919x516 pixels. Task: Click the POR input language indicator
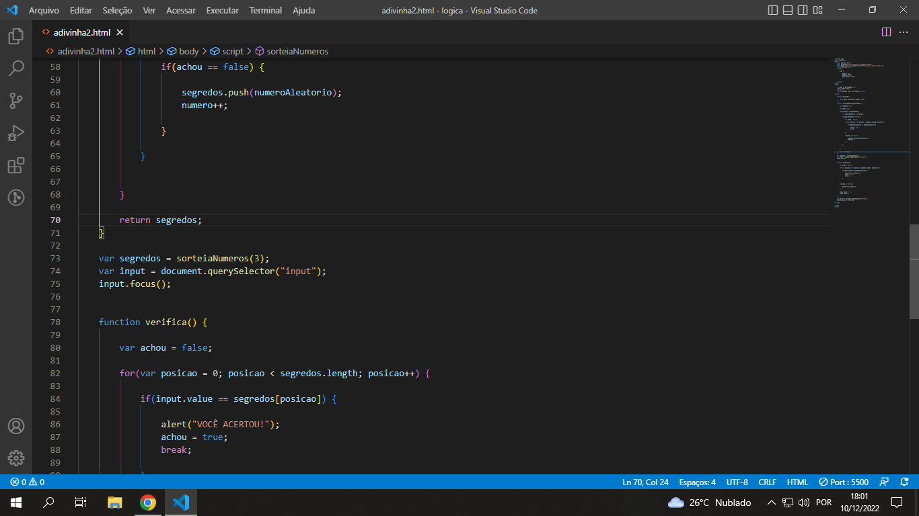pos(823,503)
